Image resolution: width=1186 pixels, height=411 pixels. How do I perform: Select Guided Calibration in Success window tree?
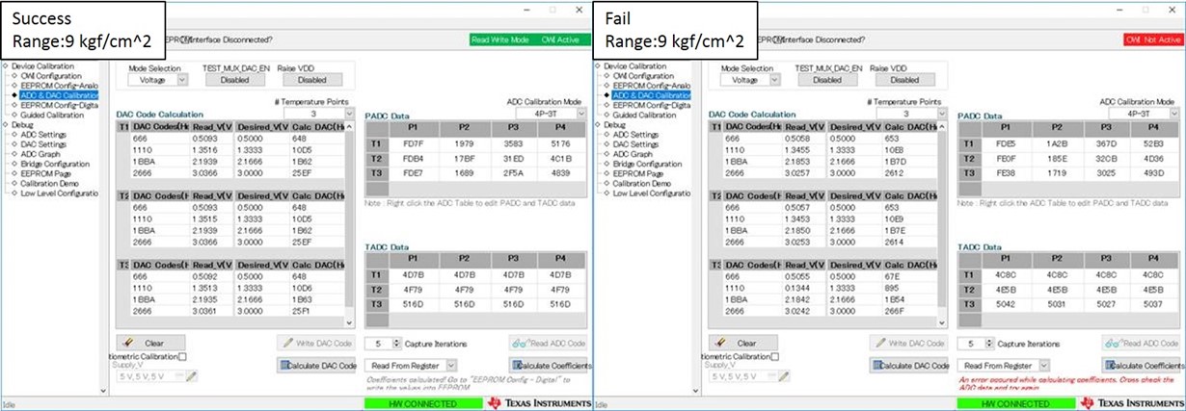coord(51,115)
